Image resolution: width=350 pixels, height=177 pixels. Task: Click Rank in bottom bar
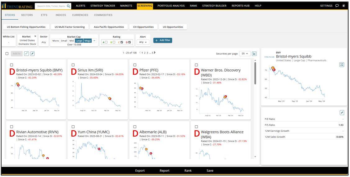pos(188,170)
